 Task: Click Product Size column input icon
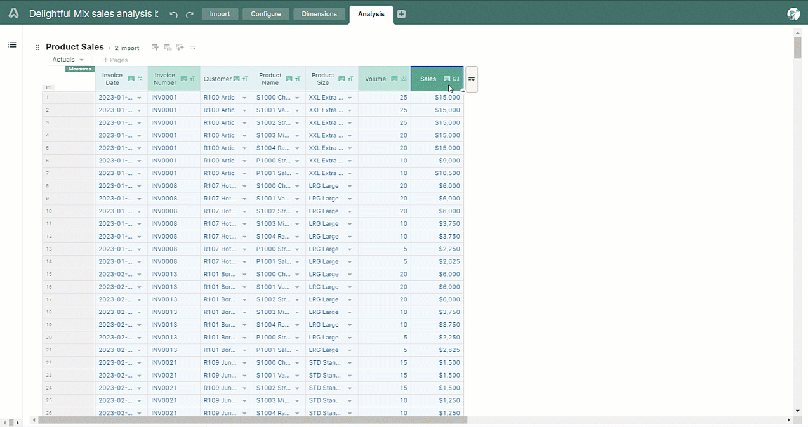(x=342, y=79)
